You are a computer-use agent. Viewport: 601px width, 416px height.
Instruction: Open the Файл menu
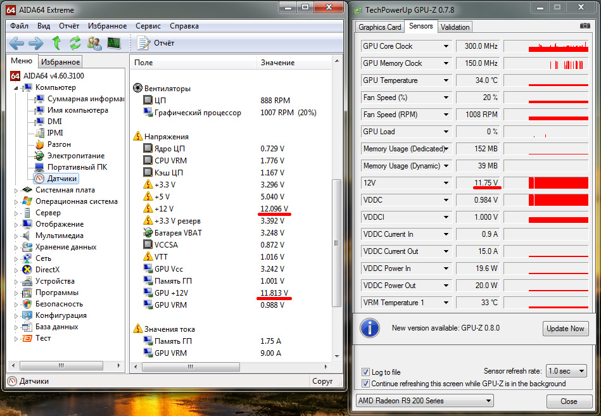[19, 26]
